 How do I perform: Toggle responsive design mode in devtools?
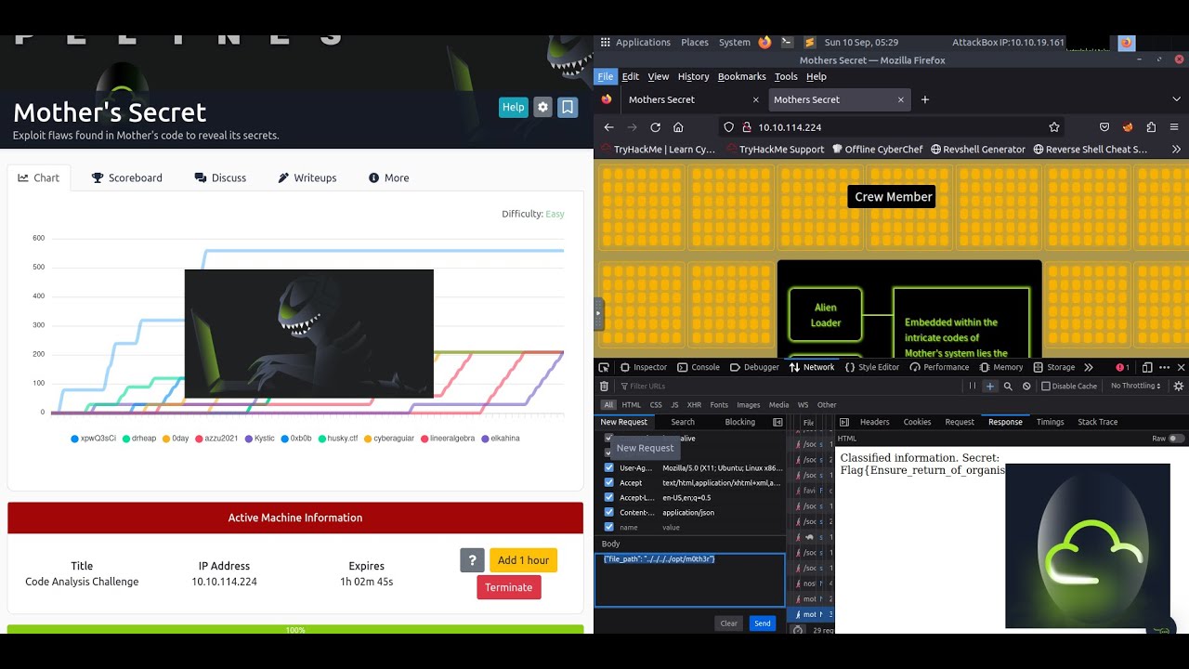1147,367
